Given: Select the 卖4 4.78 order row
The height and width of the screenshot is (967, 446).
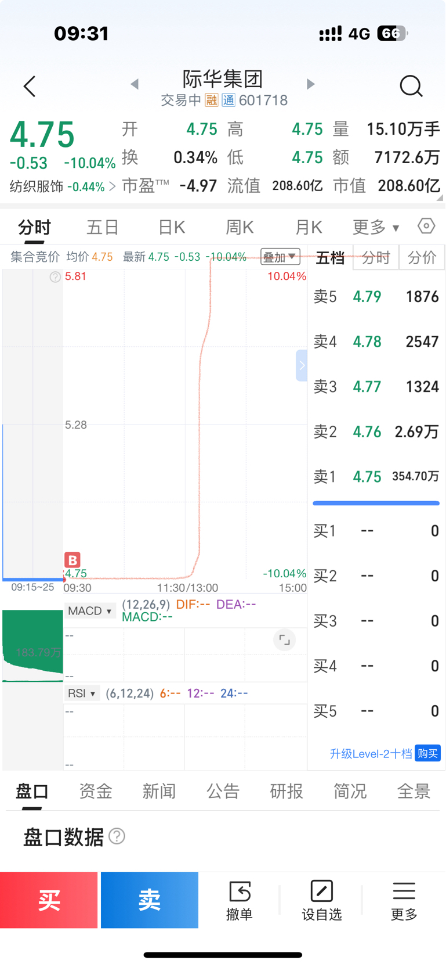Looking at the screenshot, I should pyautogui.click(x=376, y=341).
